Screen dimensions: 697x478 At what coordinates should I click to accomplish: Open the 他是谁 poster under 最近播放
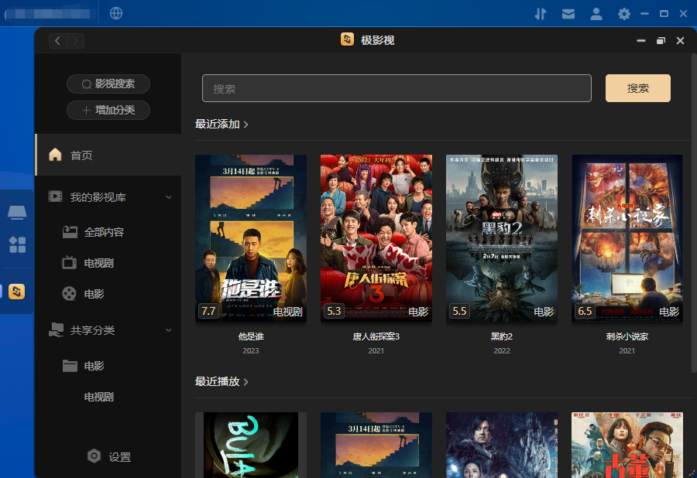tap(376, 446)
